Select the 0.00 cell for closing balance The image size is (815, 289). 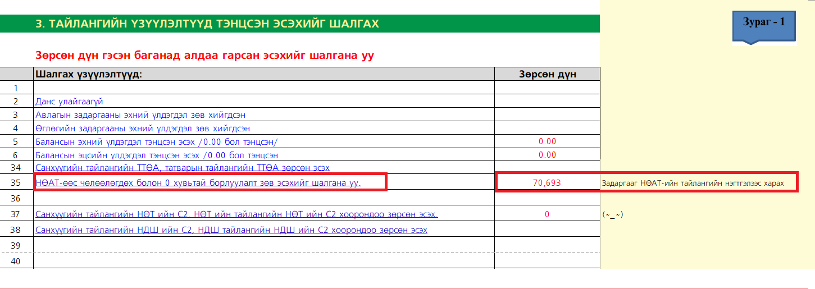pos(547,155)
